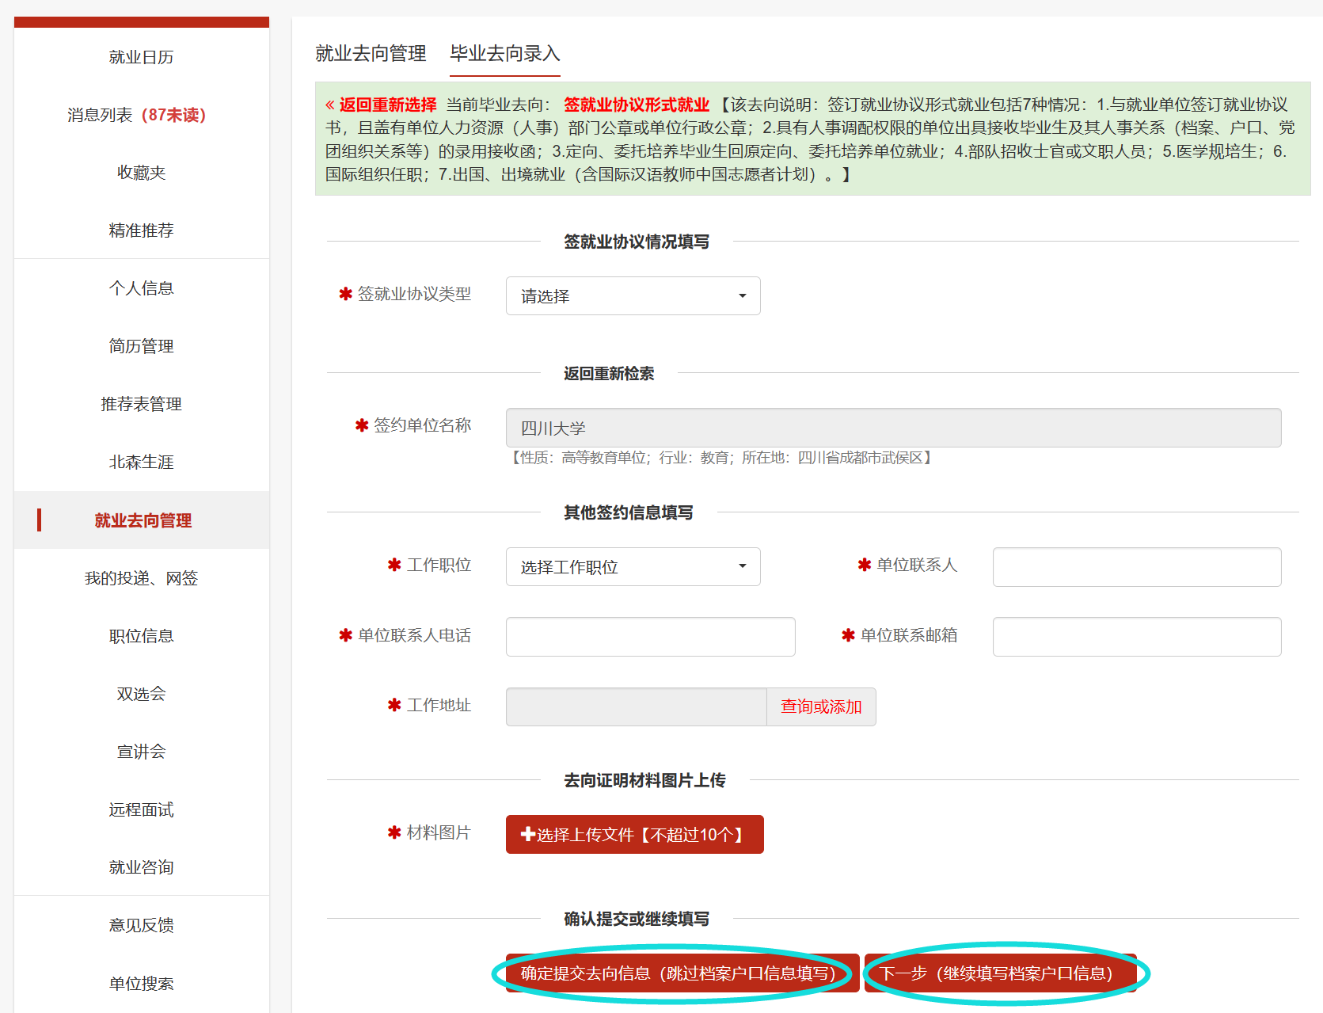Open the 签就业协议类型 dropdown
The image size is (1323, 1013).
[x=633, y=295]
